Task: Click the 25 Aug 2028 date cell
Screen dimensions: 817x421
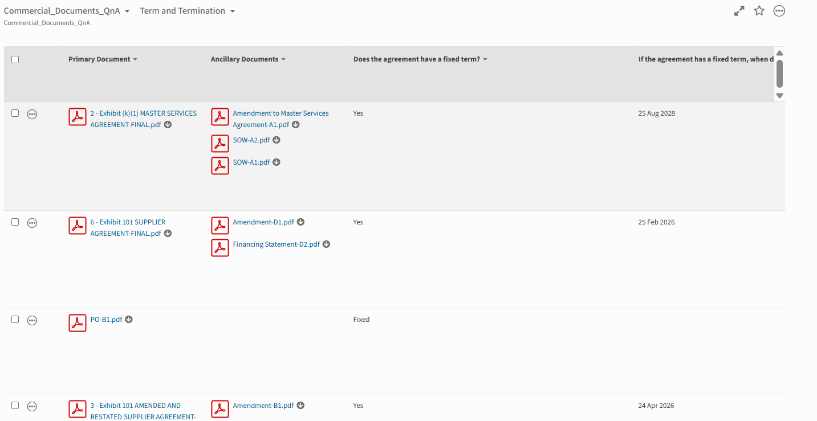Action: tap(656, 113)
